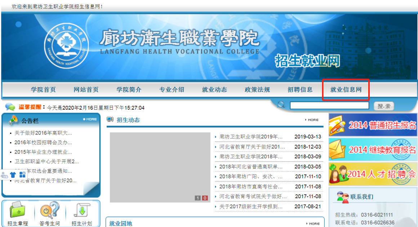The height and width of the screenshot is (227, 418).
Task: Open the 关于2017级新生开学报到 news link
Action: point(251,206)
